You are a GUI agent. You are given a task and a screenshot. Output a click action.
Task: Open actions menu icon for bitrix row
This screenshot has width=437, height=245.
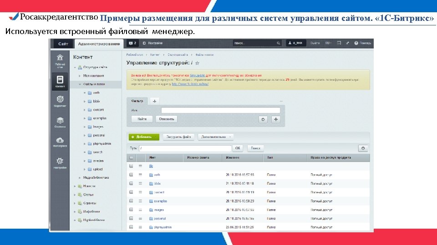(x=141, y=184)
